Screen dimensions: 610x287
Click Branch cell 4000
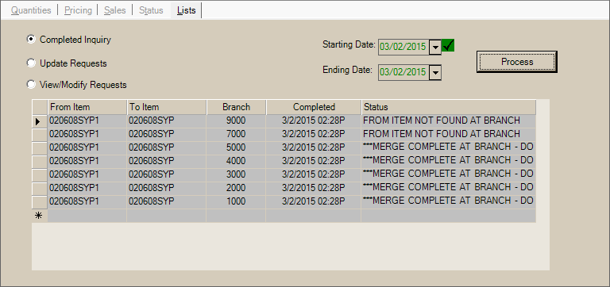[236, 161]
